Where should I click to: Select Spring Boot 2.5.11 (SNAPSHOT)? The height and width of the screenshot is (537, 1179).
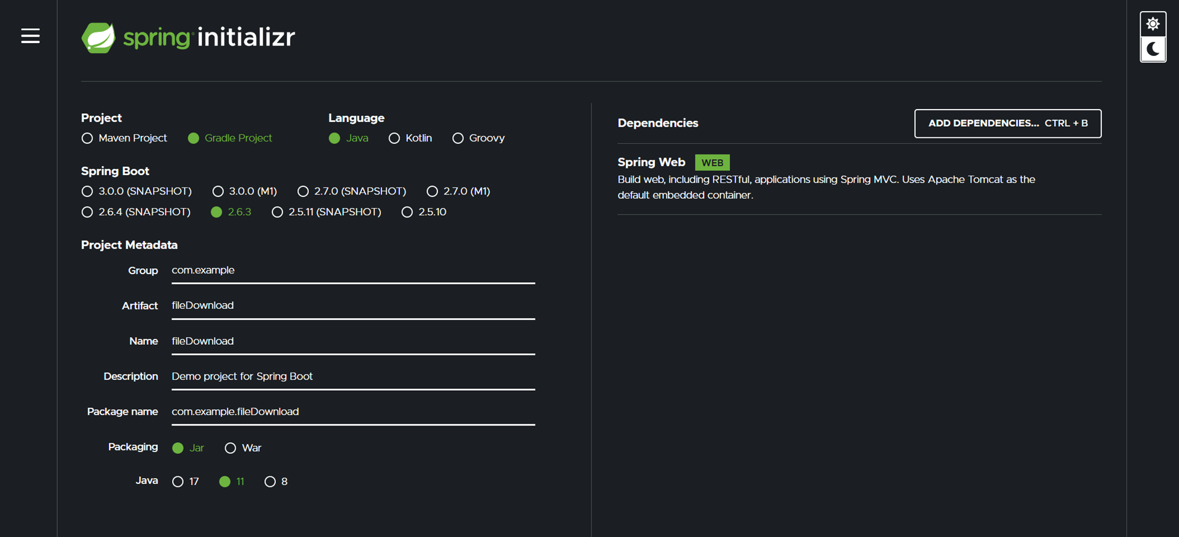[x=327, y=212]
